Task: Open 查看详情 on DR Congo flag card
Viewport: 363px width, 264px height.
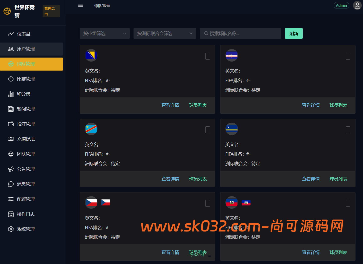Action: click(170, 179)
